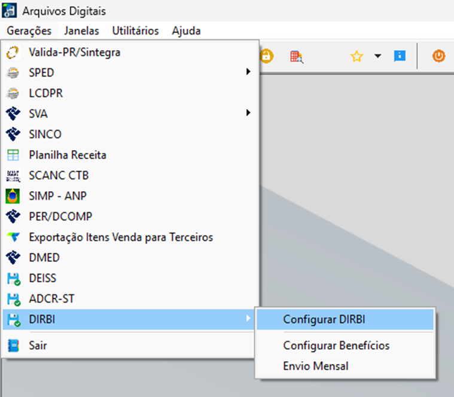Open the Gerações menu
The width and height of the screenshot is (454, 397).
(29, 30)
